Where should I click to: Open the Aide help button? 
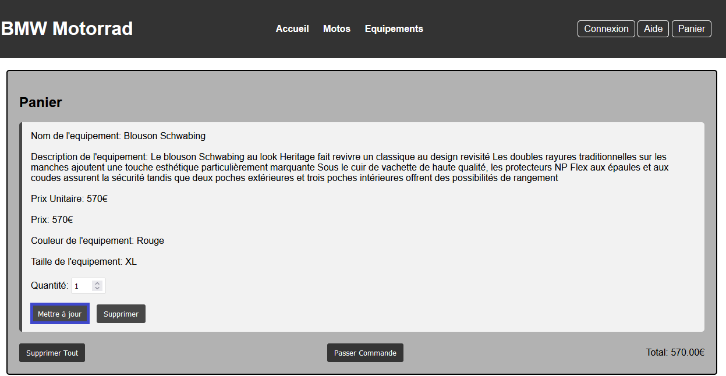[653, 29]
